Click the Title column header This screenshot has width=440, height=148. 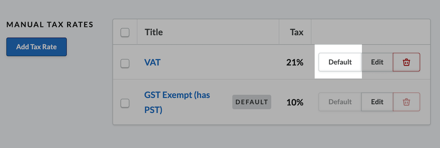click(154, 32)
